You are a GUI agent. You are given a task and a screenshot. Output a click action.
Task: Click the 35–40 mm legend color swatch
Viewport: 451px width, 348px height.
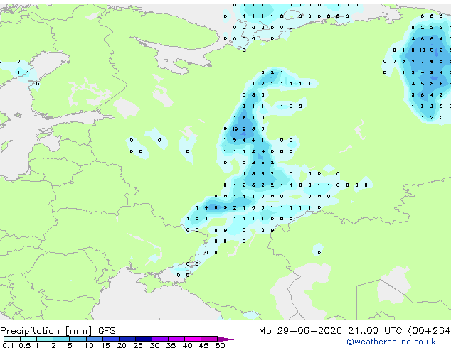click(x=176, y=339)
